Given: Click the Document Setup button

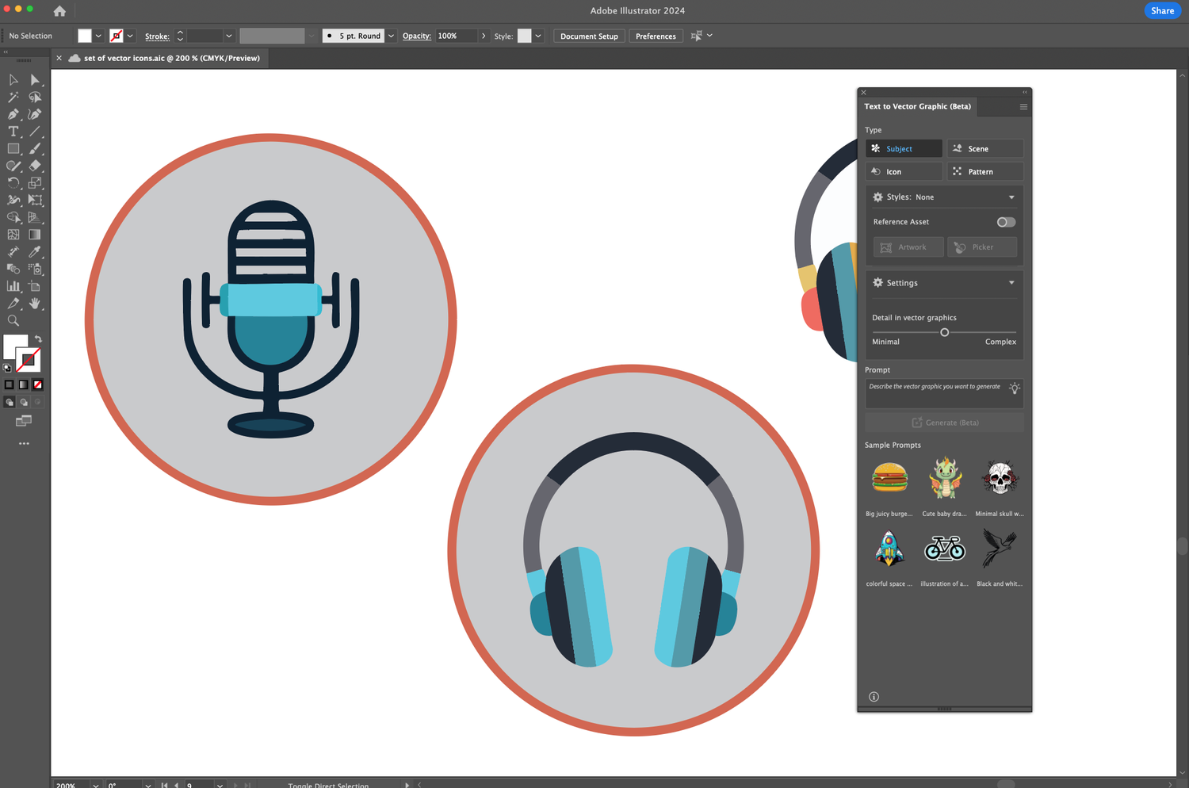Looking at the screenshot, I should click(x=589, y=36).
